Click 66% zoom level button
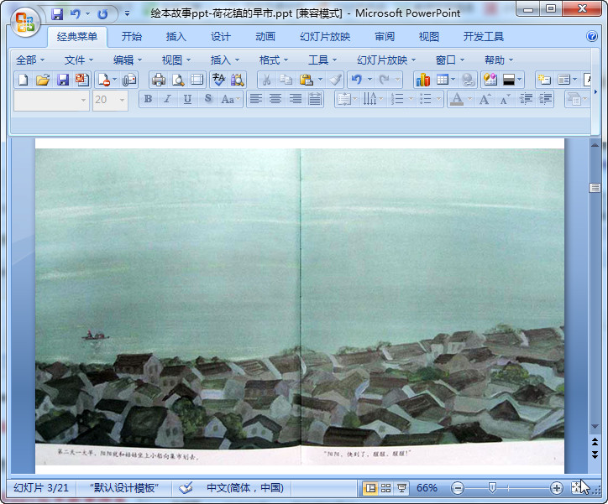 [x=427, y=488]
